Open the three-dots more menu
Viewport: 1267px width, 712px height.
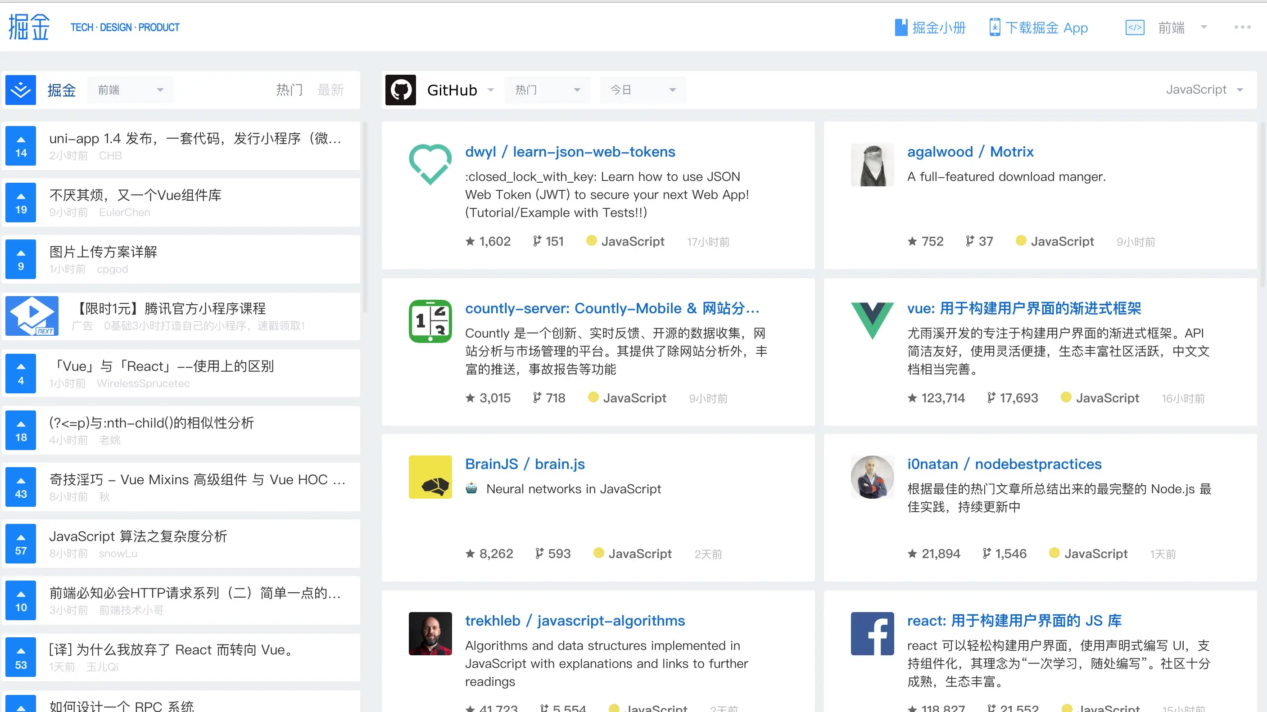pos(1242,27)
